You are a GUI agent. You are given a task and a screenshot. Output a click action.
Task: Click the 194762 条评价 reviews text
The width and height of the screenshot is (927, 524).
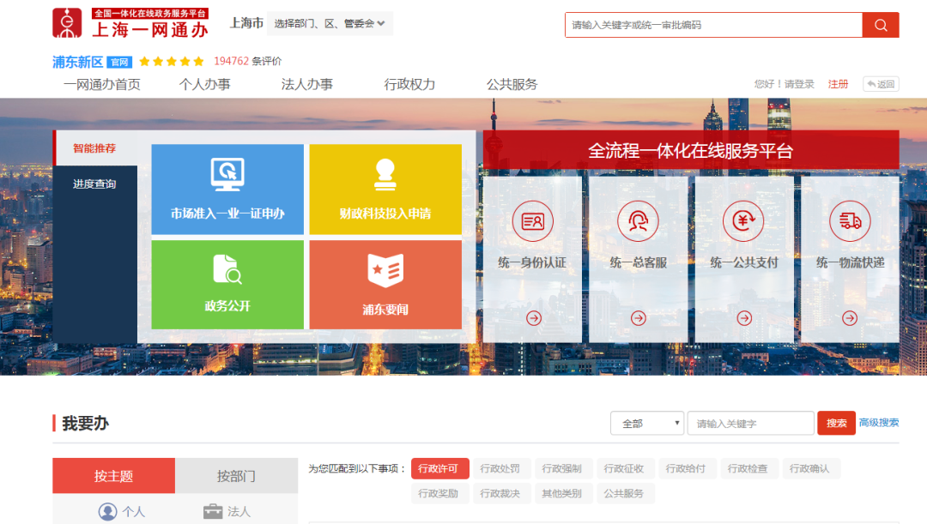(248, 61)
